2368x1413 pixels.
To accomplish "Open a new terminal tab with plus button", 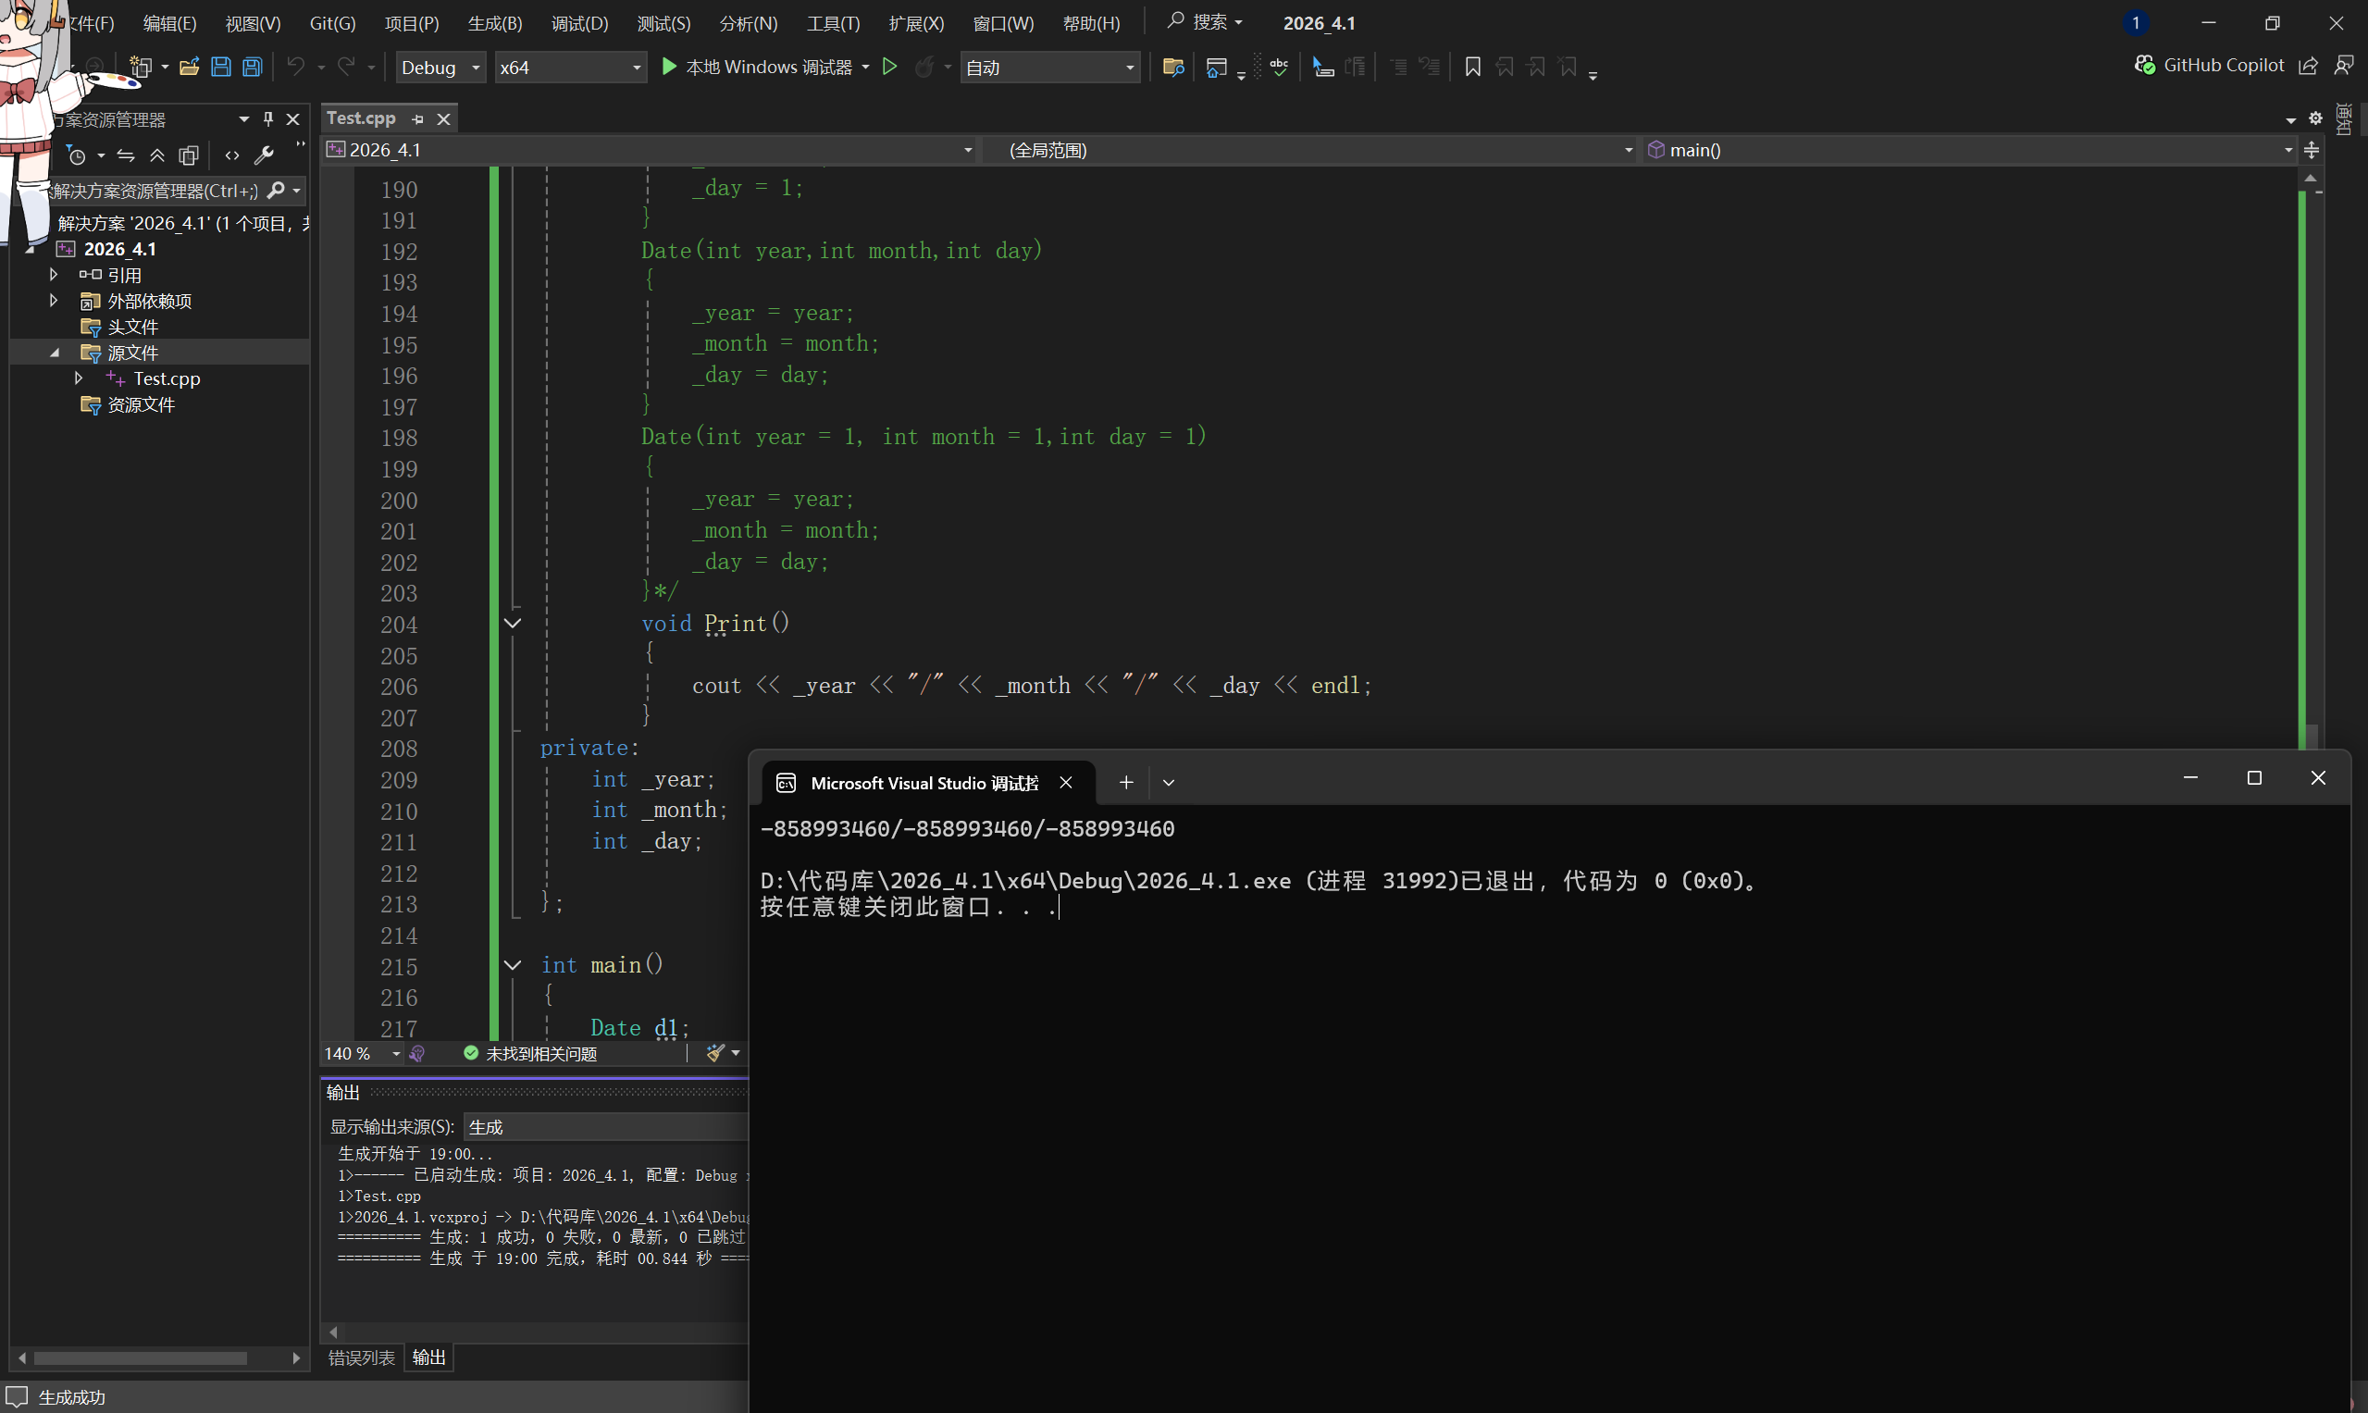I will (1125, 783).
